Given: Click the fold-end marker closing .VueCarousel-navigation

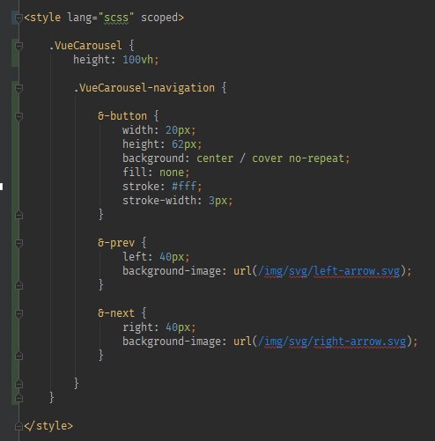Looking at the screenshot, I should coord(18,384).
